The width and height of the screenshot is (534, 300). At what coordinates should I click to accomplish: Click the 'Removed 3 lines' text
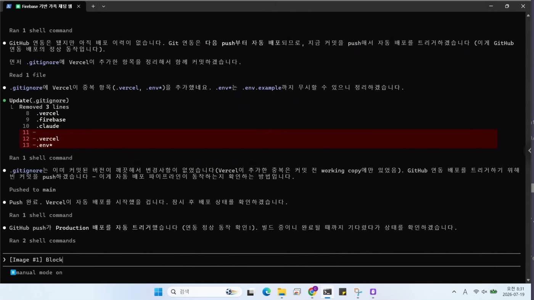[44, 107]
